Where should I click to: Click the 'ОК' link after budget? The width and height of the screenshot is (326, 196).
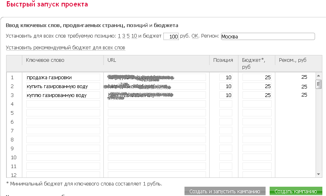point(195,36)
